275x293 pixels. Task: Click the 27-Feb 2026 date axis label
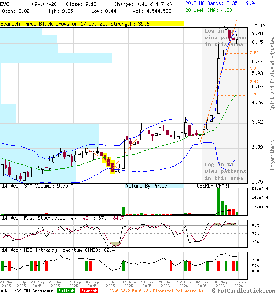pyautogui.click(x=184, y=284)
